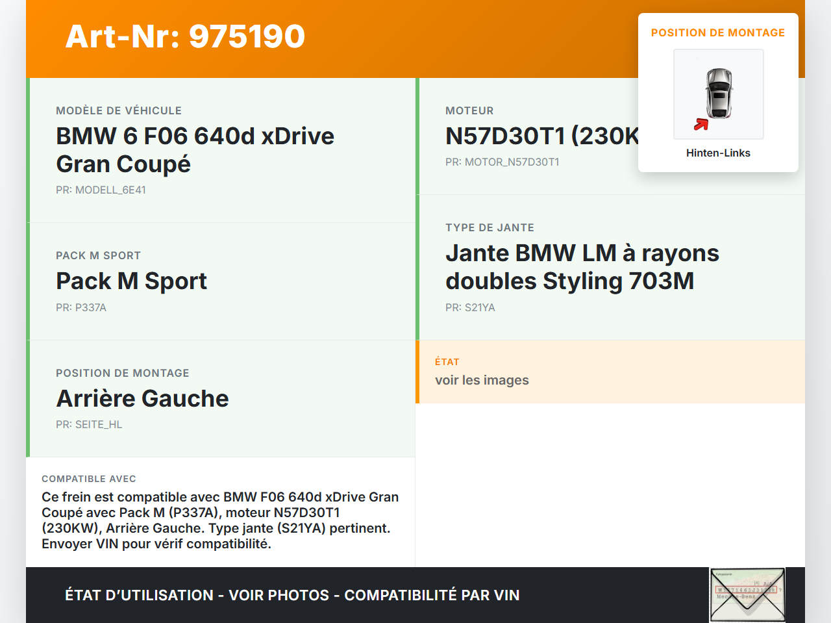
Task: Click the orange ÉTAT label
Action: click(447, 362)
